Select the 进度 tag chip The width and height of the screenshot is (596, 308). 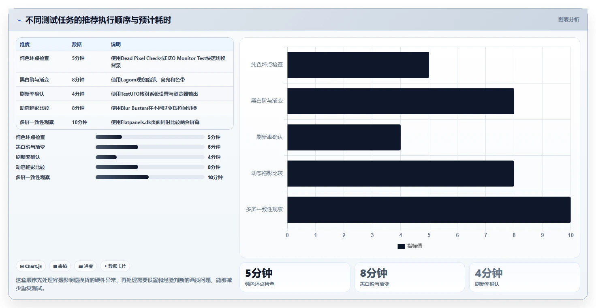point(85,266)
